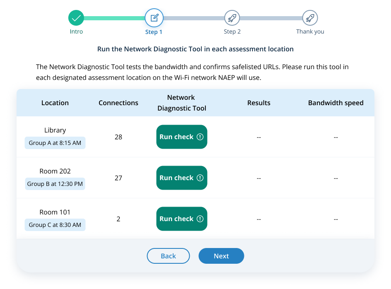Run the network check for Room 101
391x289 pixels.
coord(177,219)
